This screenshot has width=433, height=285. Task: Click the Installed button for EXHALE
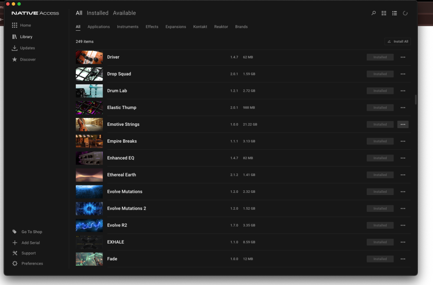point(380,242)
